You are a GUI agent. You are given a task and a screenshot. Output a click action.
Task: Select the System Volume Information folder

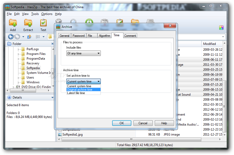point(39,73)
